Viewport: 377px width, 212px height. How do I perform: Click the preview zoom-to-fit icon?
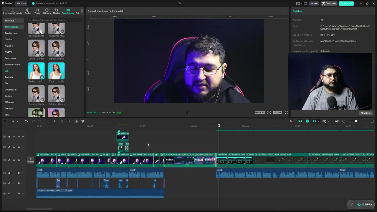coord(269,112)
